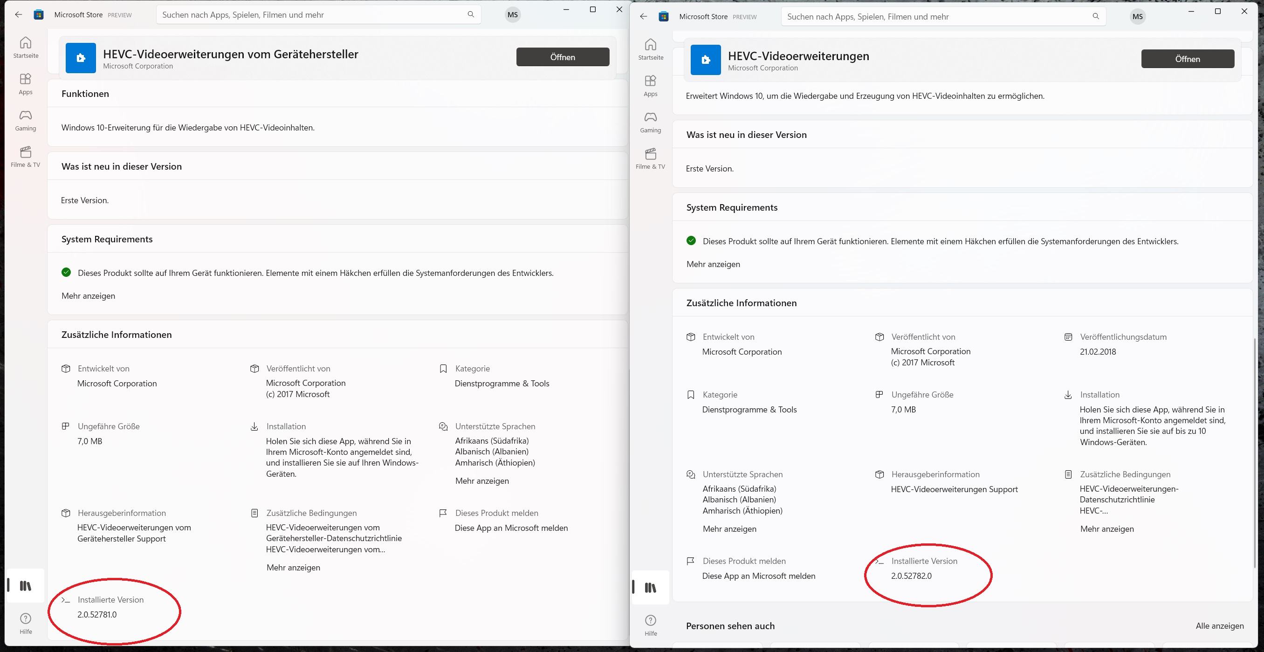This screenshot has width=1264, height=652.
Task: Open the library icon in left window
Action: [x=26, y=586]
